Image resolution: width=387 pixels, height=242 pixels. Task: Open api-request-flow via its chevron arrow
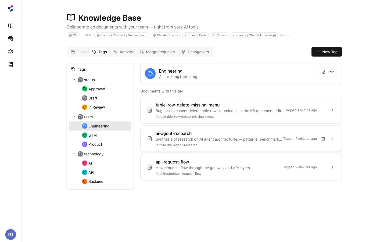(x=332, y=167)
